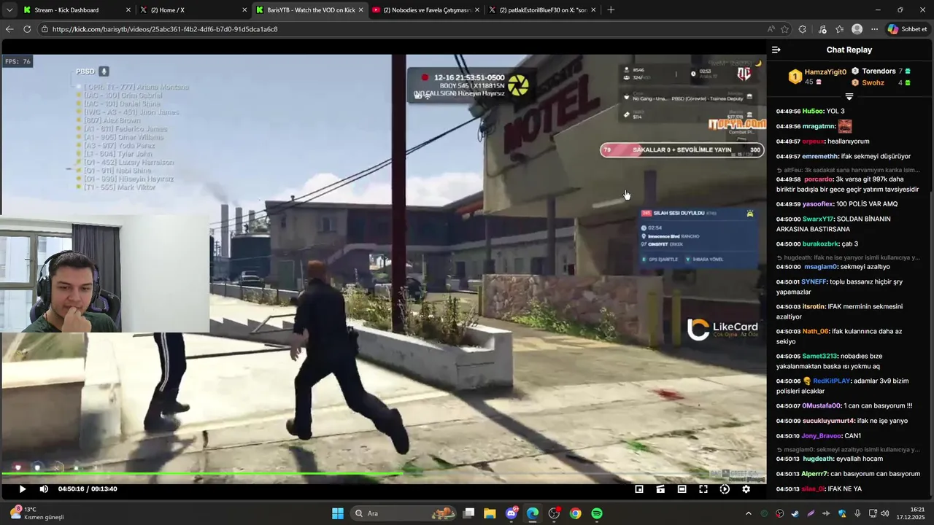Open the clip creation clapperboard icon
934x525 pixels.
coord(660,489)
